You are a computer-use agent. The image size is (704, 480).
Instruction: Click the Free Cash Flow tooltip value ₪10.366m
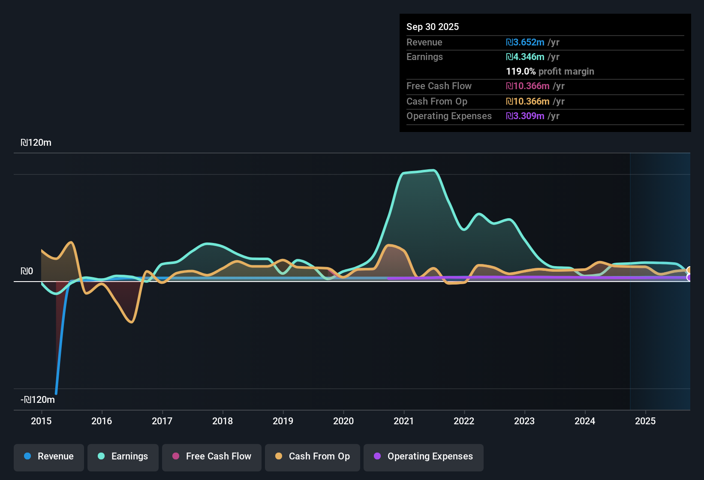coord(528,86)
